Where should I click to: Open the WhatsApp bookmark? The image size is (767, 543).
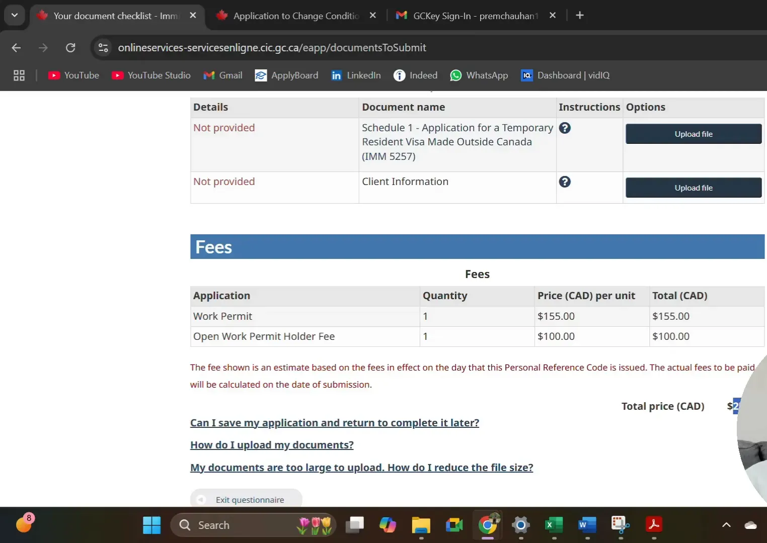pyautogui.click(x=479, y=75)
